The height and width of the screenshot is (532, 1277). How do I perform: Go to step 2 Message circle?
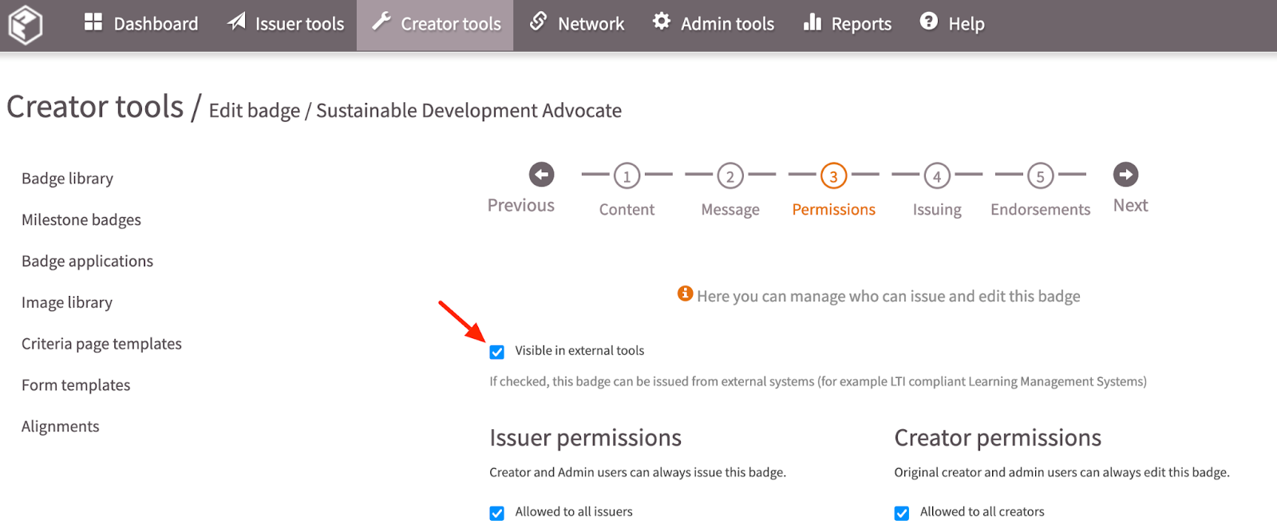tap(729, 176)
